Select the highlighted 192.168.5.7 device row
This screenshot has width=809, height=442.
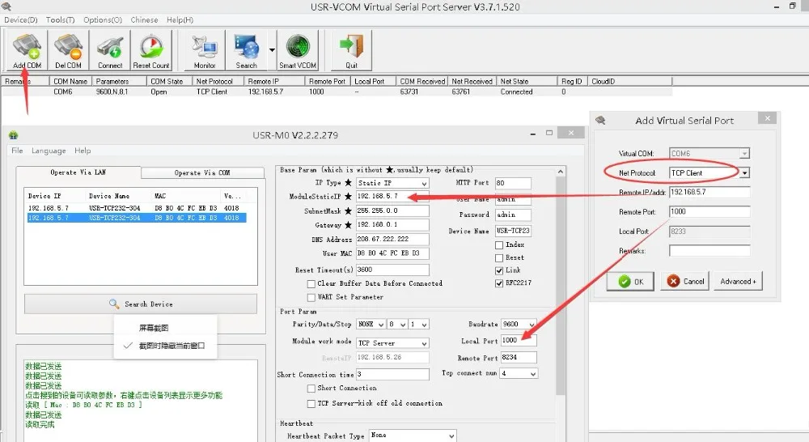137,218
